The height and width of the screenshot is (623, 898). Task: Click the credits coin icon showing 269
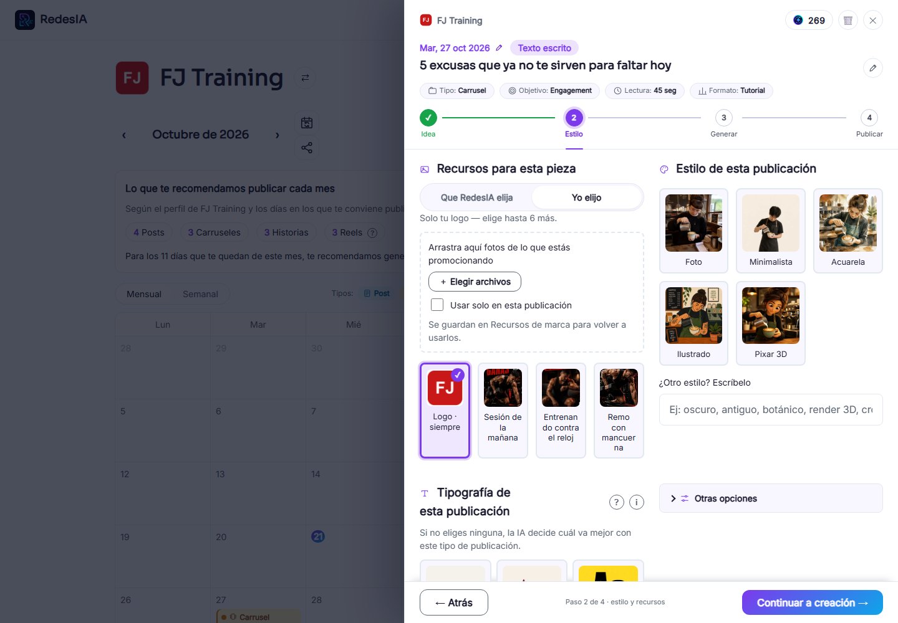pos(798,21)
